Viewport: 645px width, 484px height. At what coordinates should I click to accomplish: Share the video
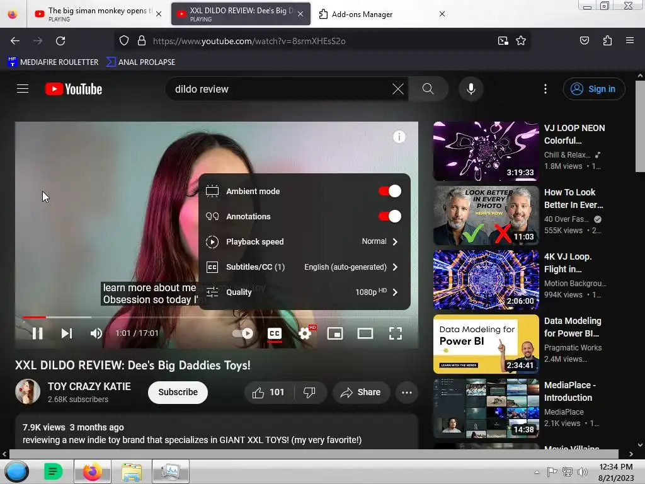[360, 392]
